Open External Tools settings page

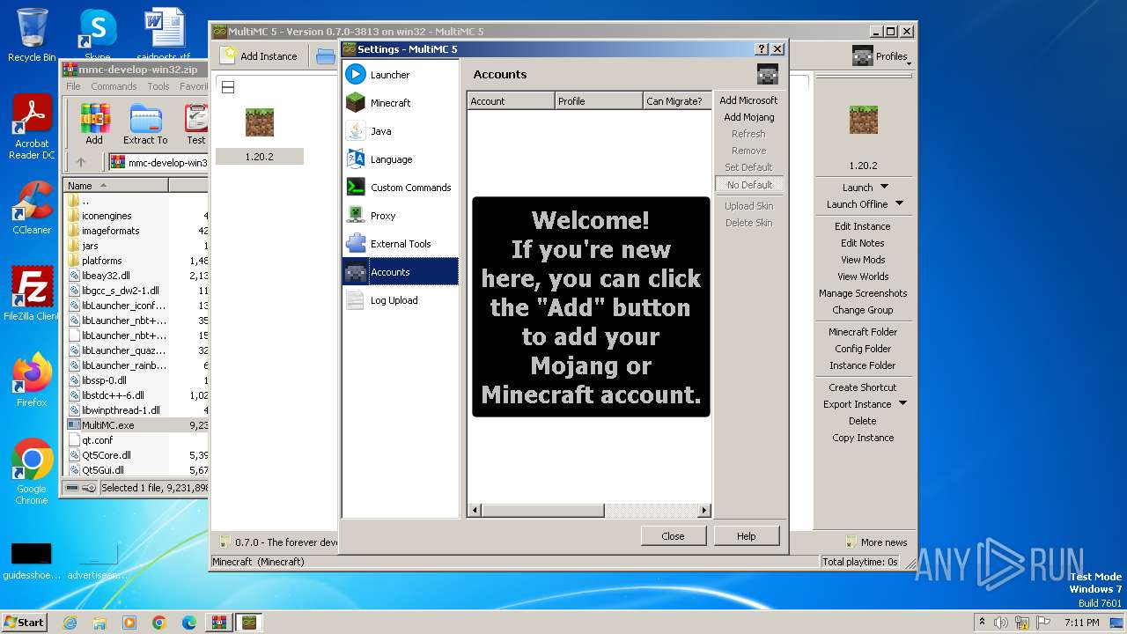point(401,244)
